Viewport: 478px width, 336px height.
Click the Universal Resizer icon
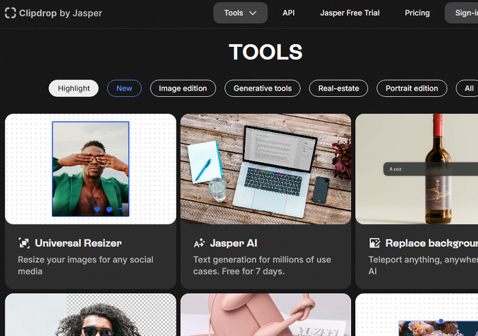pos(24,243)
